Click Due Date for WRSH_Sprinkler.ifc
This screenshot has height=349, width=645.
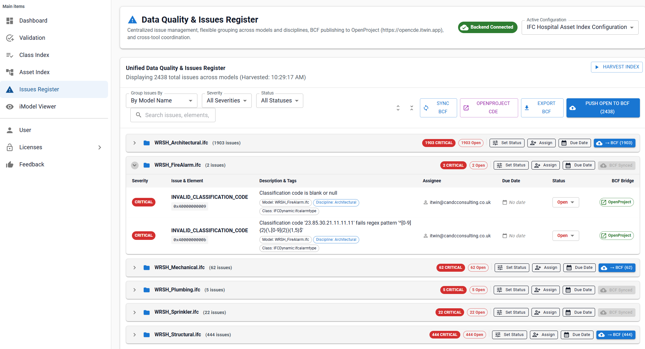click(x=579, y=313)
